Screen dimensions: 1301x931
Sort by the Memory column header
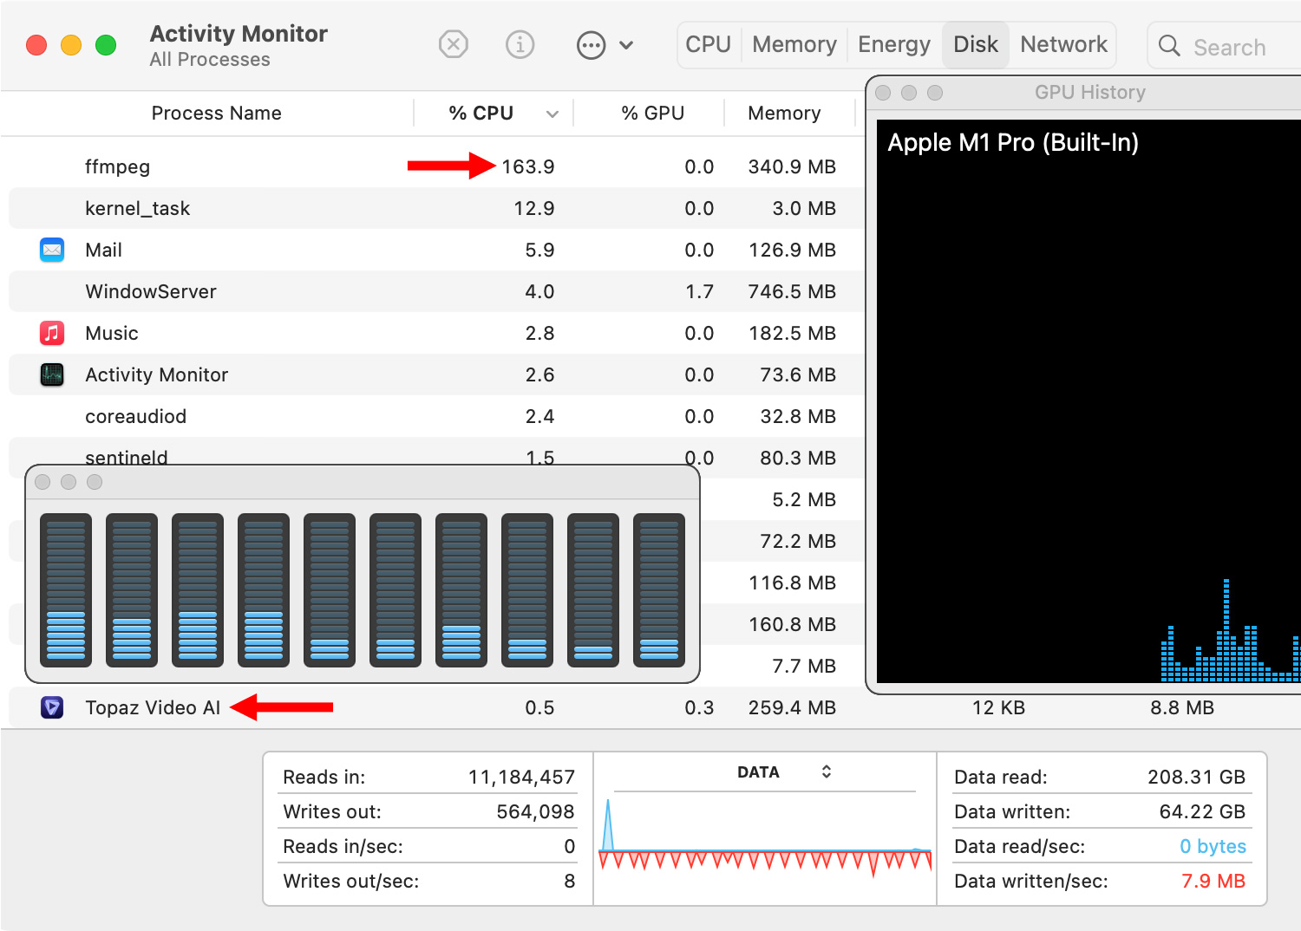tap(784, 114)
